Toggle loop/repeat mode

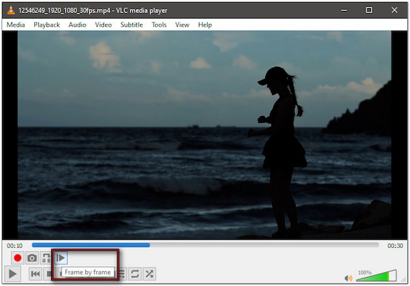(x=135, y=274)
